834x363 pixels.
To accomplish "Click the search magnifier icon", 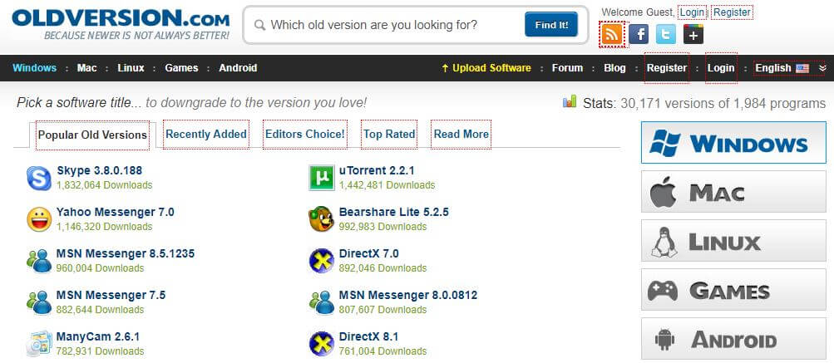I will tap(259, 25).
